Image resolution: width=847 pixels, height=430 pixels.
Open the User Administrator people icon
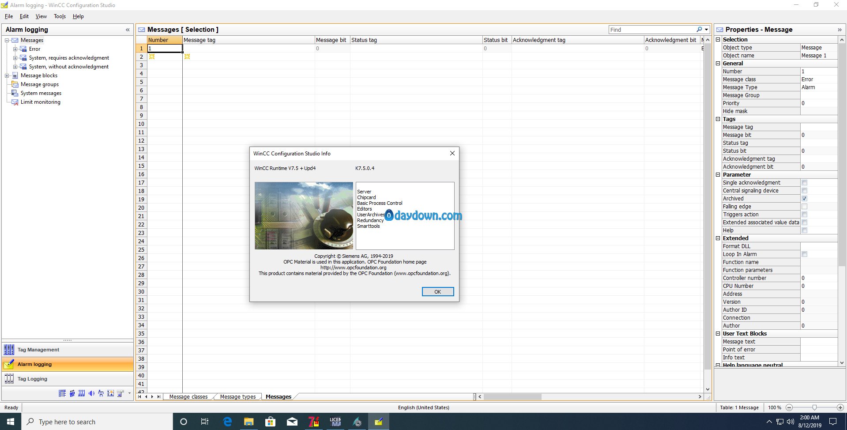pyautogui.click(x=72, y=393)
